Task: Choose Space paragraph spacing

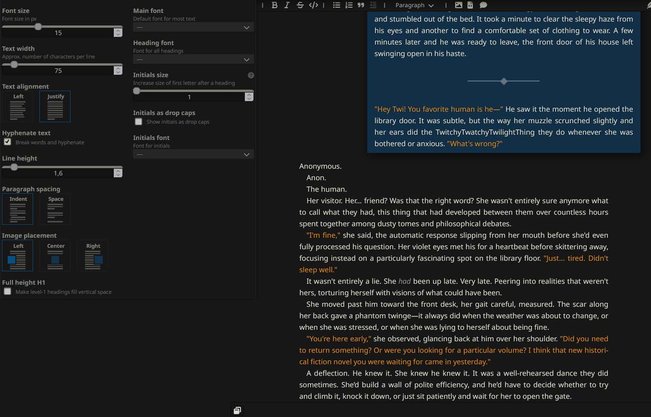Action: pos(55,209)
